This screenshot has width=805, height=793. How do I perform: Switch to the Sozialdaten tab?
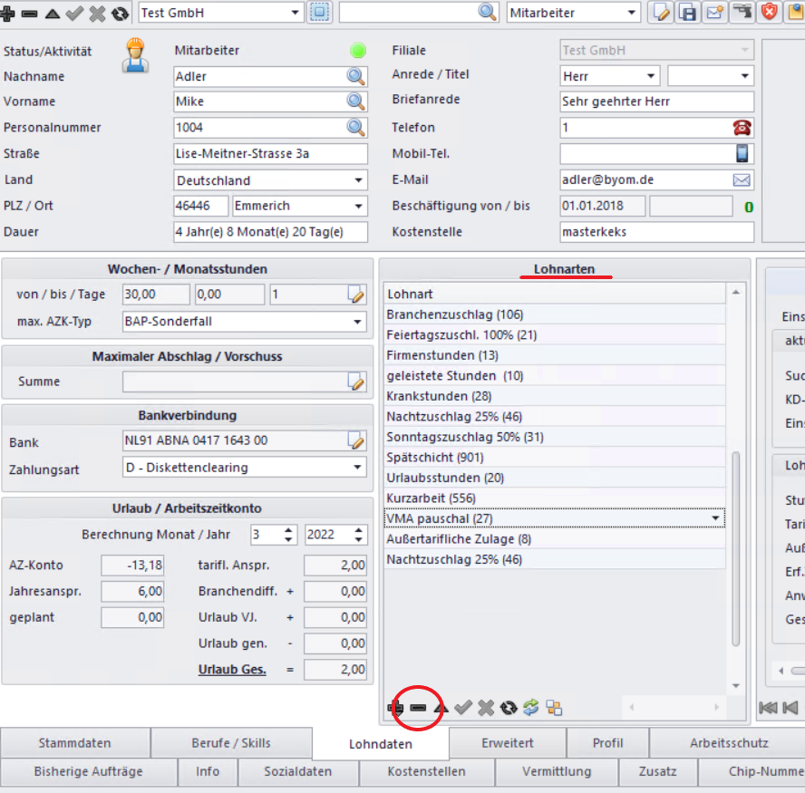(298, 772)
